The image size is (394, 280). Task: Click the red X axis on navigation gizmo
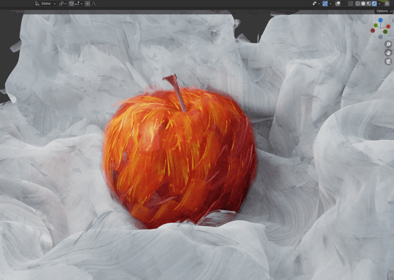coord(388,26)
